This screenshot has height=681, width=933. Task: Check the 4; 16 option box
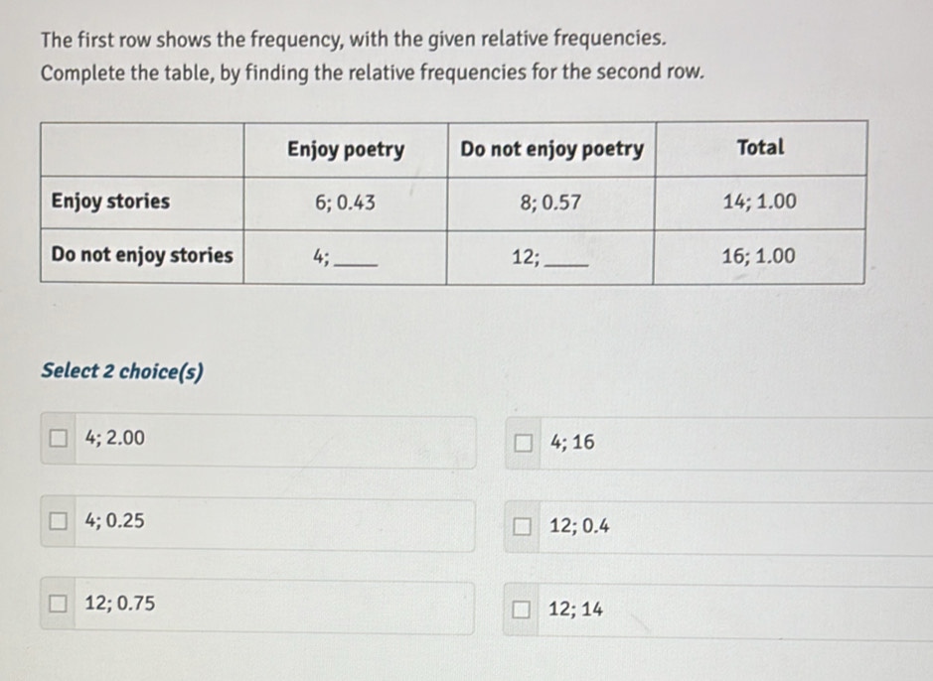coord(524,443)
